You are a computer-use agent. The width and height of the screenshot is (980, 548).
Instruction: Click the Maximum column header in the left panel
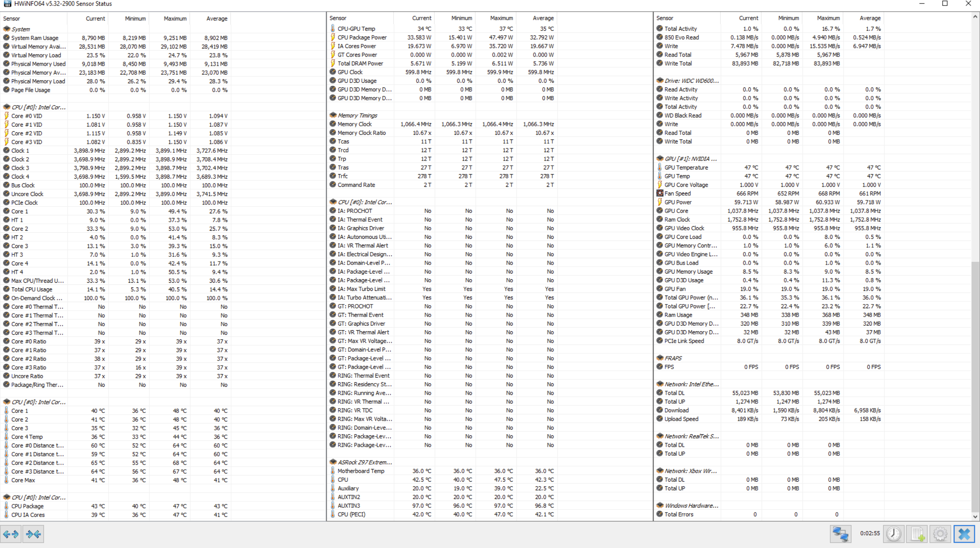175,19
